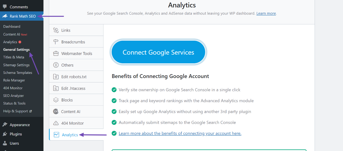The width and height of the screenshot is (343, 151).
Task: Click the 404 Monitor warning triangle icon
Action: (x=55, y=123)
